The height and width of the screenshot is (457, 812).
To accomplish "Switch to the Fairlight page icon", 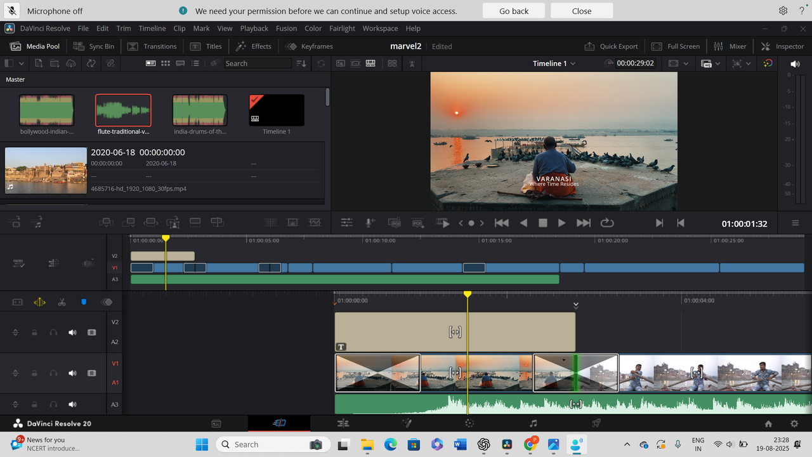I will [533, 423].
